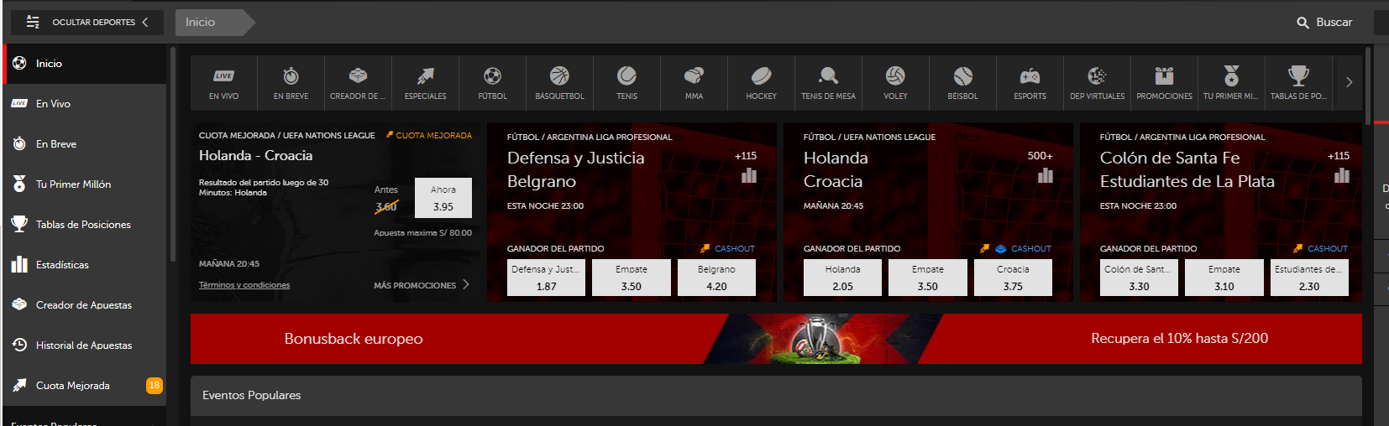Select the Fútbol sport icon
Viewport: 1389px width, 426px height.
point(492,83)
